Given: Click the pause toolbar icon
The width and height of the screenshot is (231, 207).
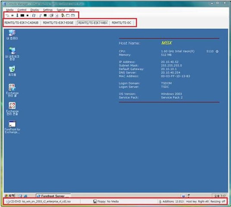Looking at the screenshot, I should 13,15.
